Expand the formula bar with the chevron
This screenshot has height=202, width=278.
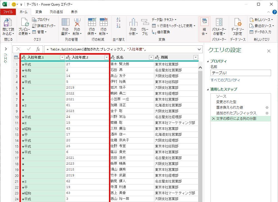pos(199,49)
